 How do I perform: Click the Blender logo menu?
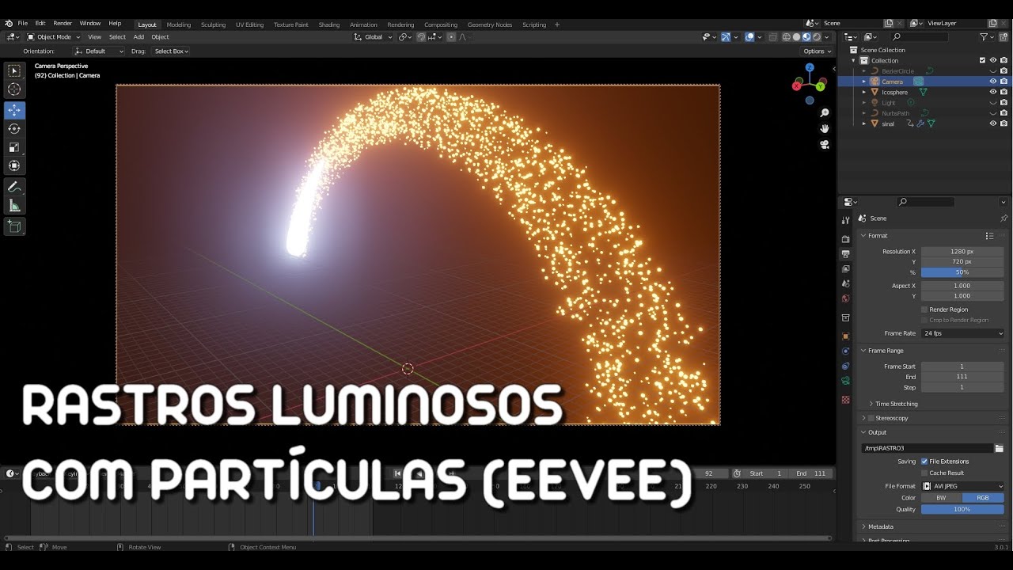click(9, 24)
